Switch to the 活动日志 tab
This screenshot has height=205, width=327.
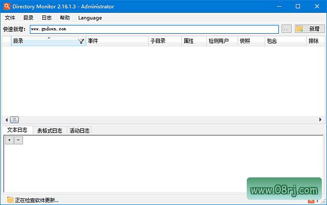point(79,130)
